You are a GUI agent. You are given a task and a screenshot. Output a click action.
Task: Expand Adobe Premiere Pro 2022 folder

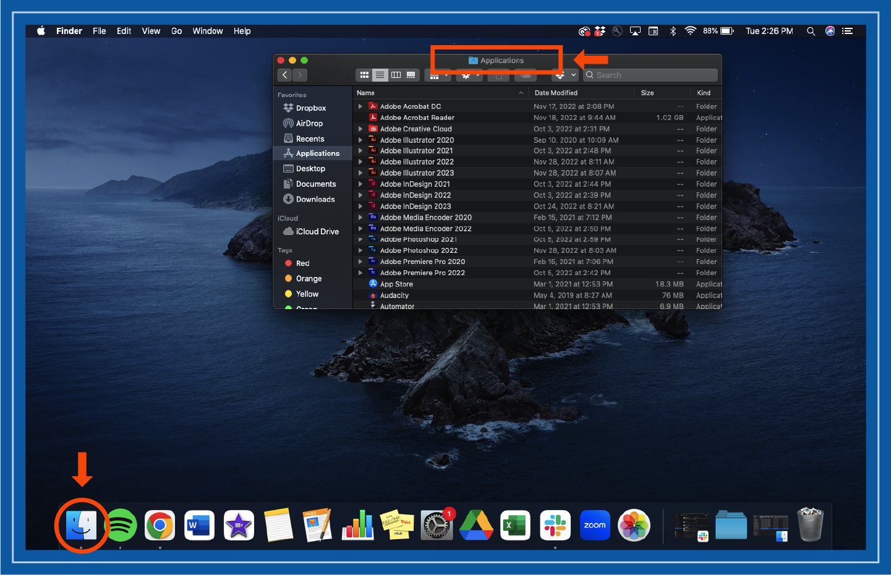[x=360, y=272]
